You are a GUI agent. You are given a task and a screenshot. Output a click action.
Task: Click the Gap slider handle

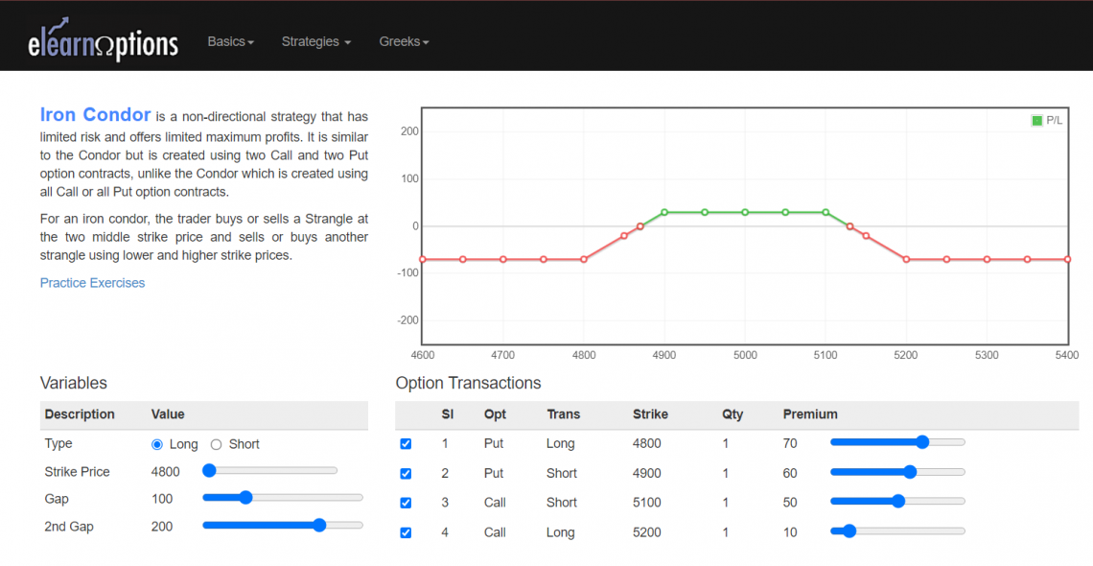[244, 498]
